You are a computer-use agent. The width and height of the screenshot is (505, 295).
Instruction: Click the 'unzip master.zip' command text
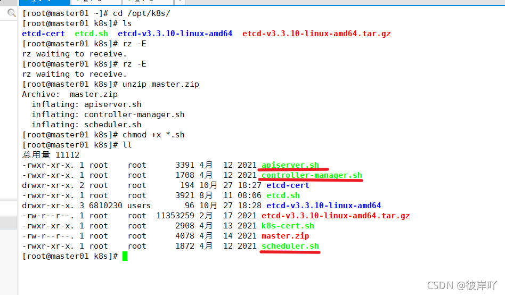tap(161, 84)
